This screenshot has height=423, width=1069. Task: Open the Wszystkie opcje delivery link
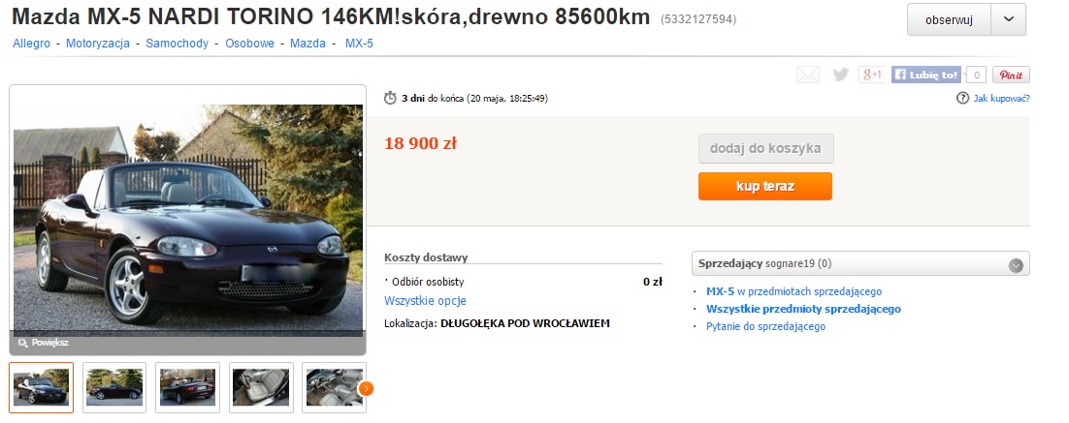pyautogui.click(x=426, y=301)
